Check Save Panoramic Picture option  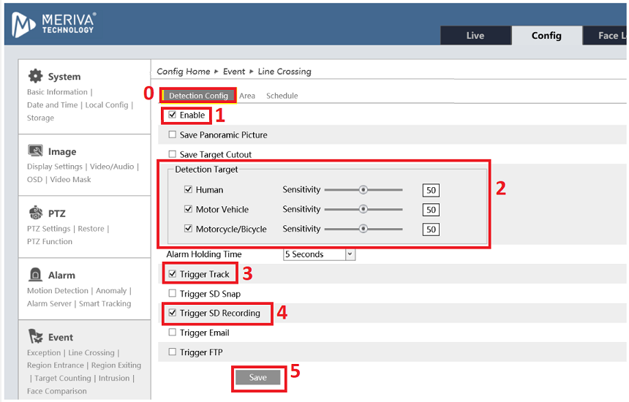173,135
